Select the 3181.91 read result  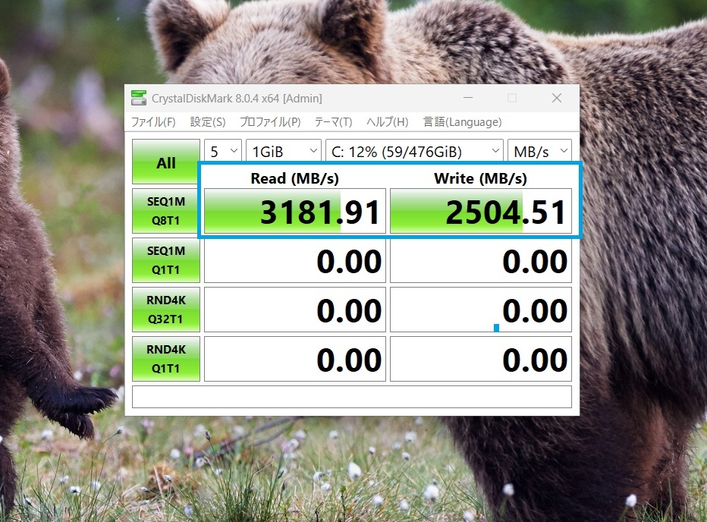(295, 211)
